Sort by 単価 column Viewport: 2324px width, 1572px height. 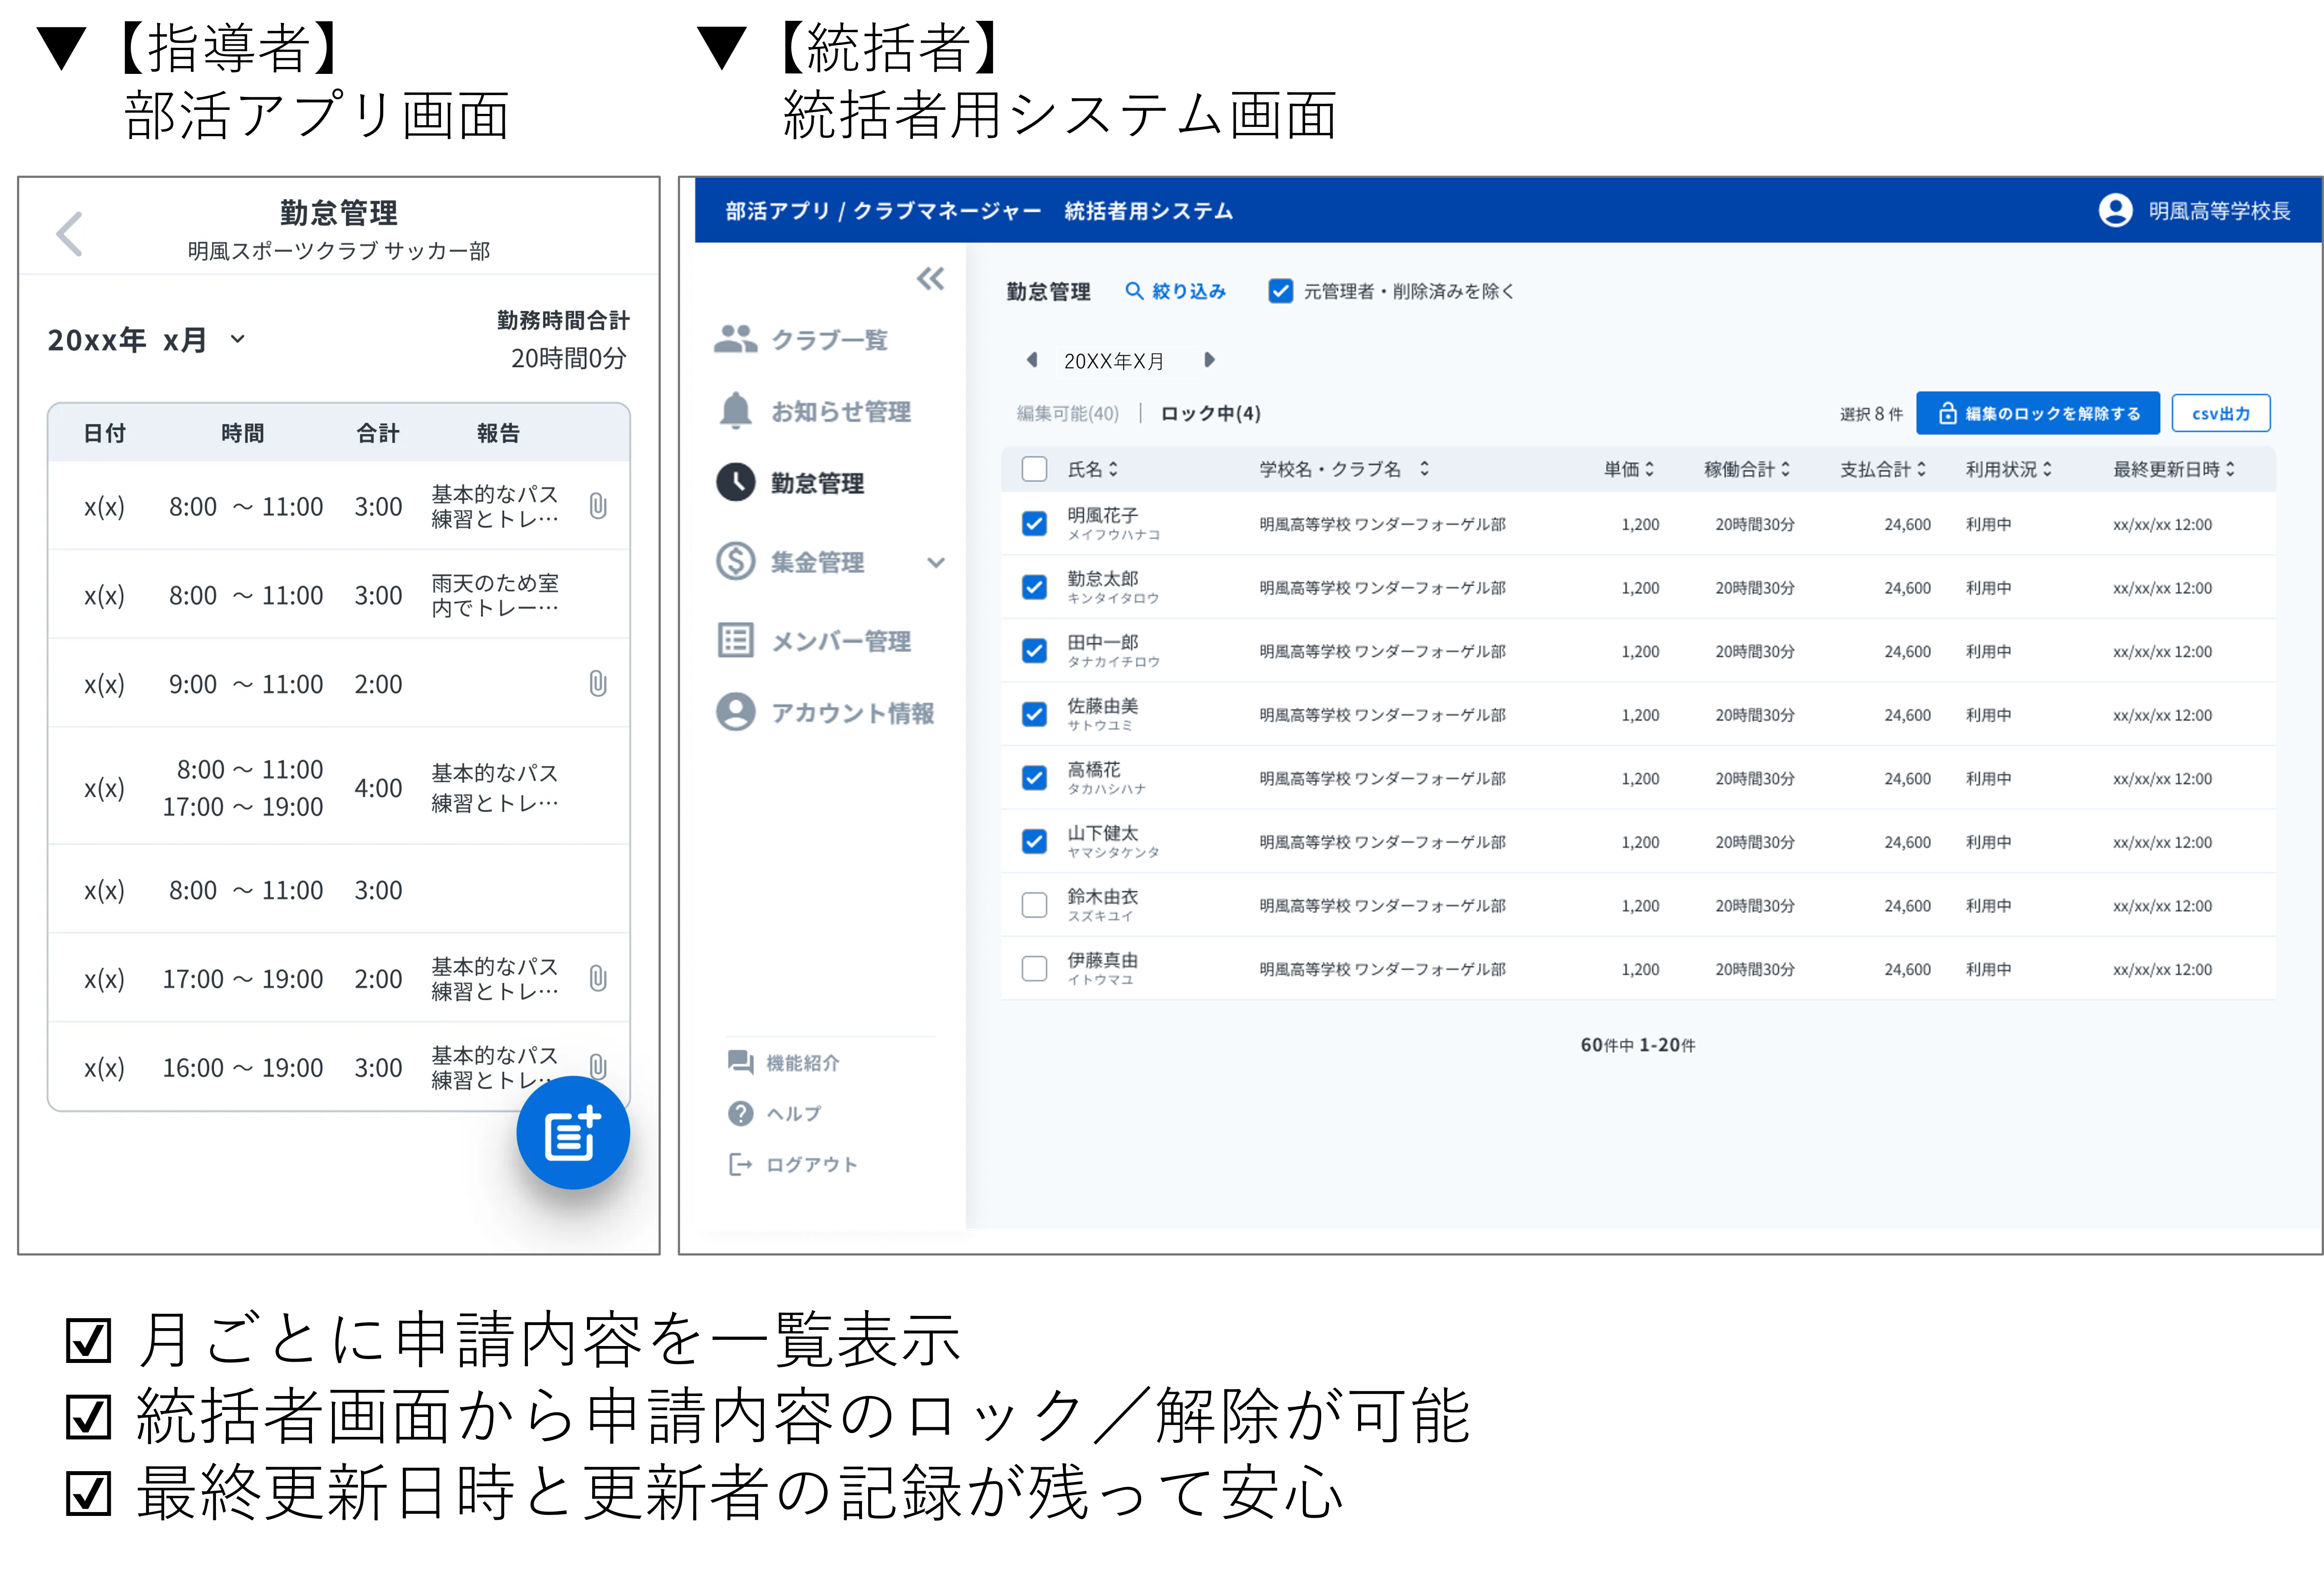[x=1628, y=469]
